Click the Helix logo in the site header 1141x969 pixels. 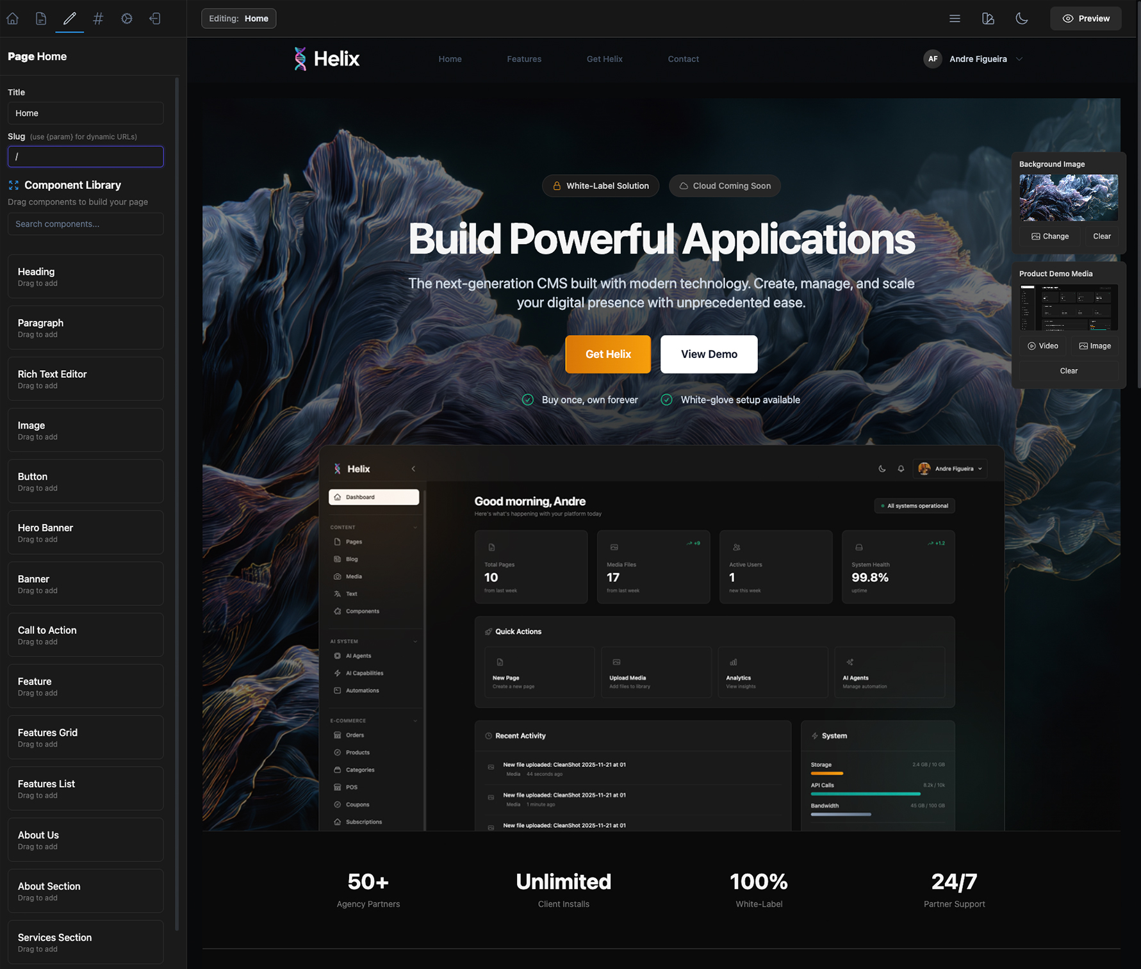[327, 59]
